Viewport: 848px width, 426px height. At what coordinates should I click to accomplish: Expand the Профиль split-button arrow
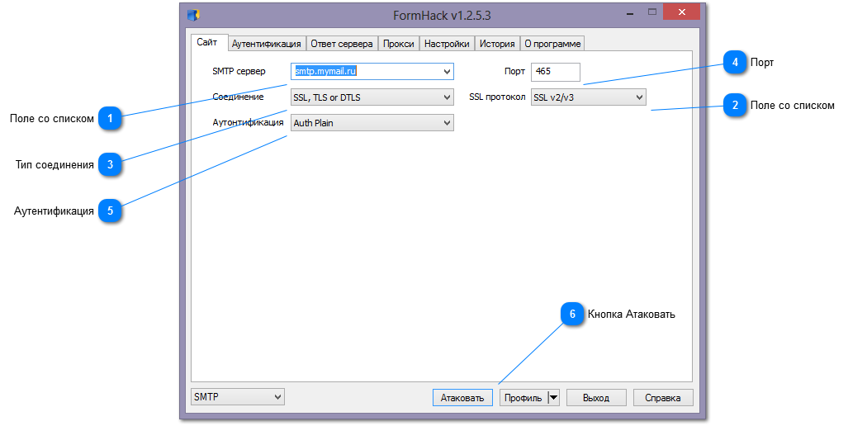click(x=554, y=397)
